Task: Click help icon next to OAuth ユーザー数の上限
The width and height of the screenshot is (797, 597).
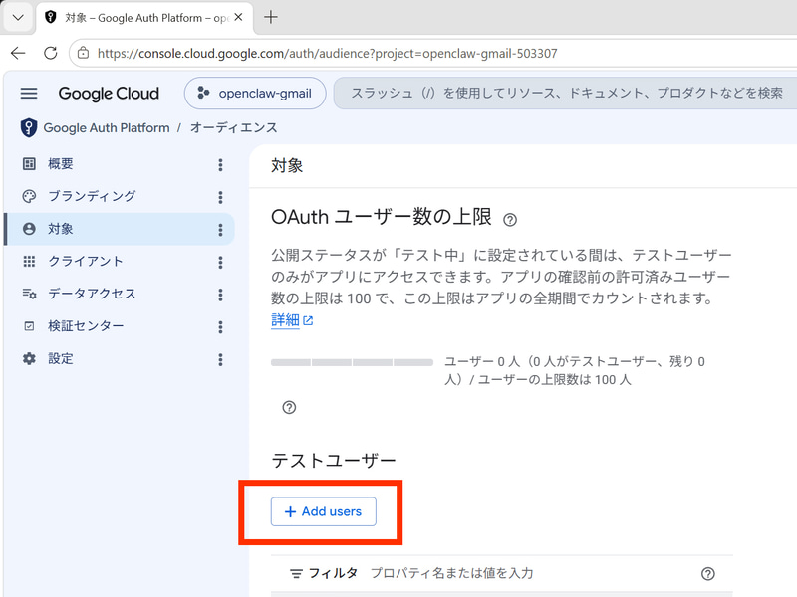Action: click(510, 220)
